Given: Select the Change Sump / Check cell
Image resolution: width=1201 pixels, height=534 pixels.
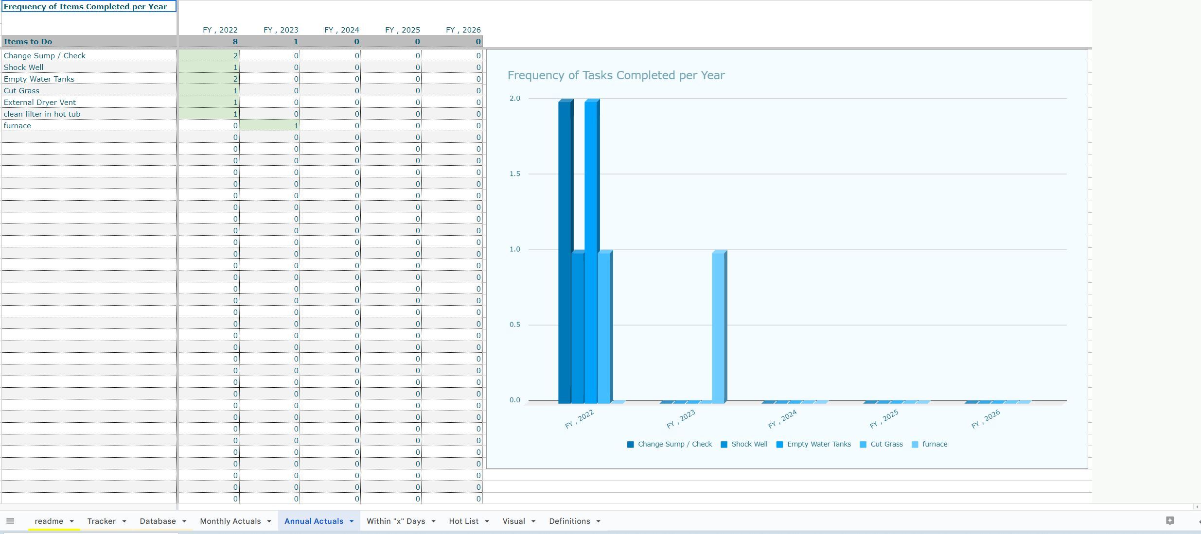Looking at the screenshot, I should 89,55.
